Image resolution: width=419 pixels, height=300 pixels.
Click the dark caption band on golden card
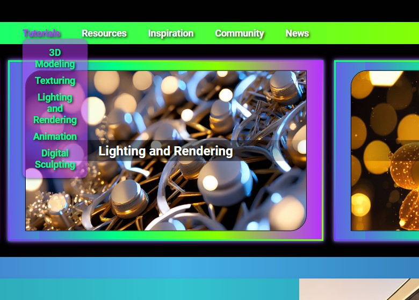point(385,151)
